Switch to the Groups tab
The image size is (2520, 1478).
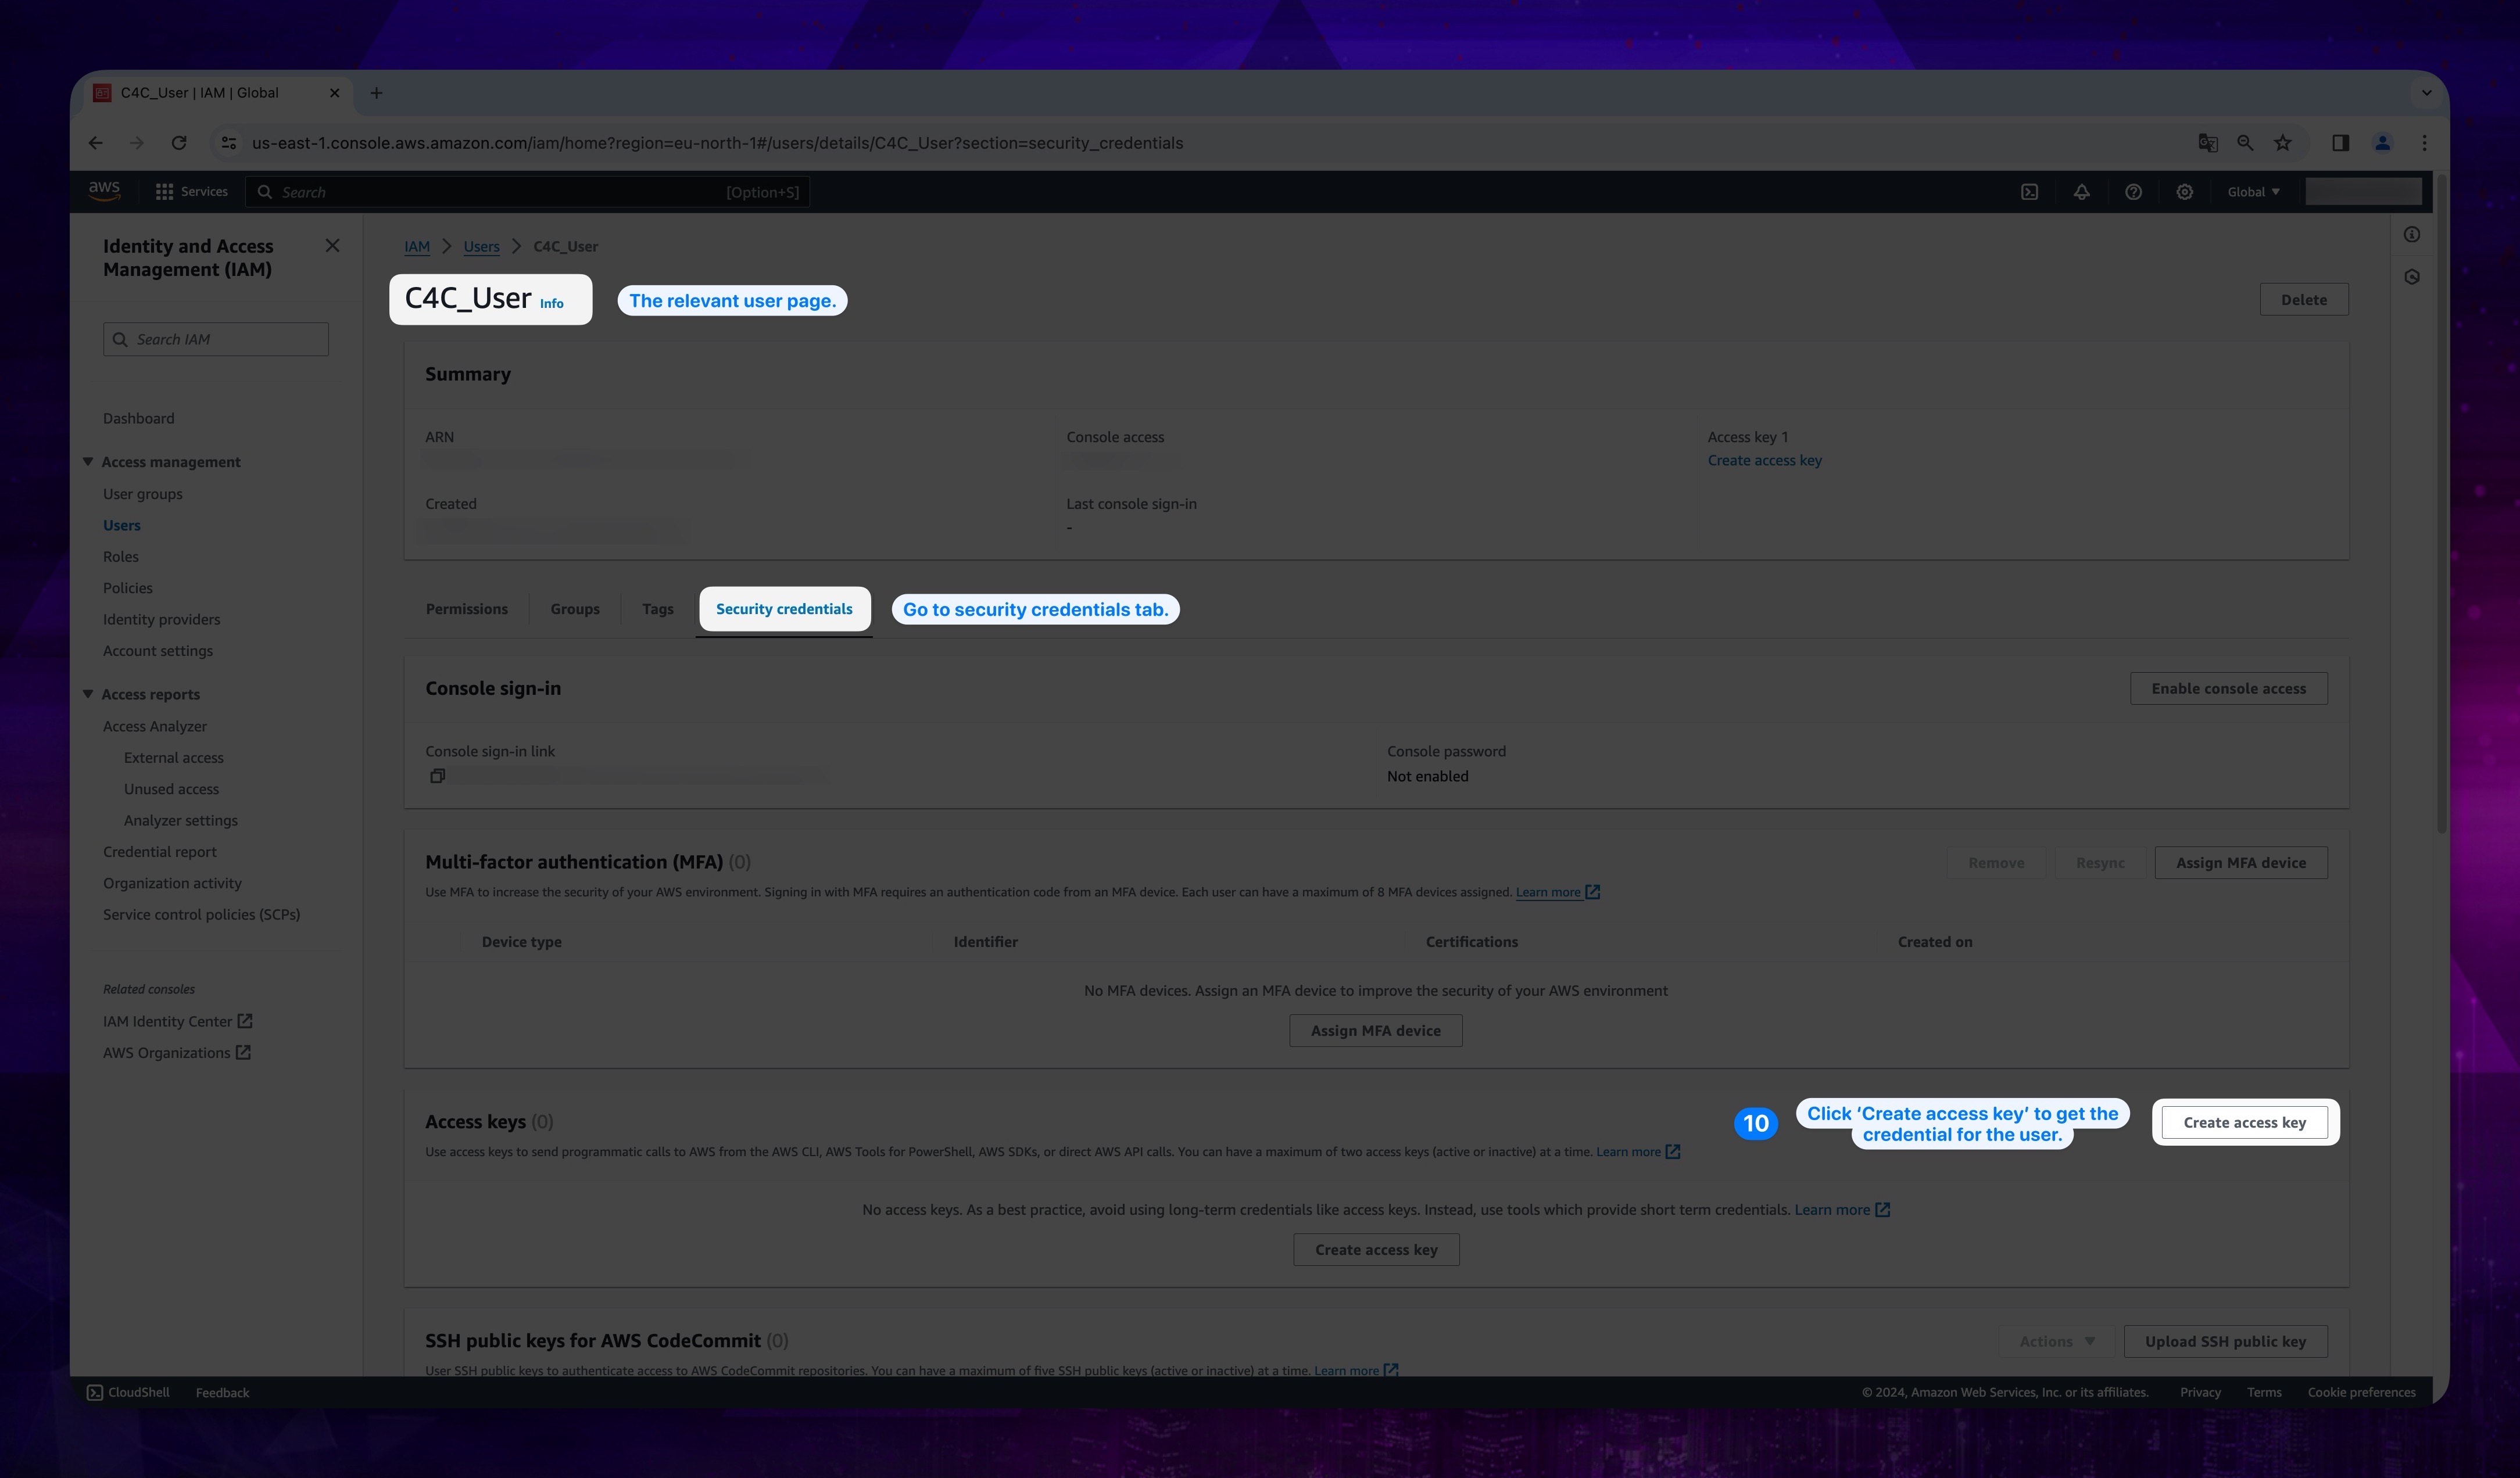point(575,609)
